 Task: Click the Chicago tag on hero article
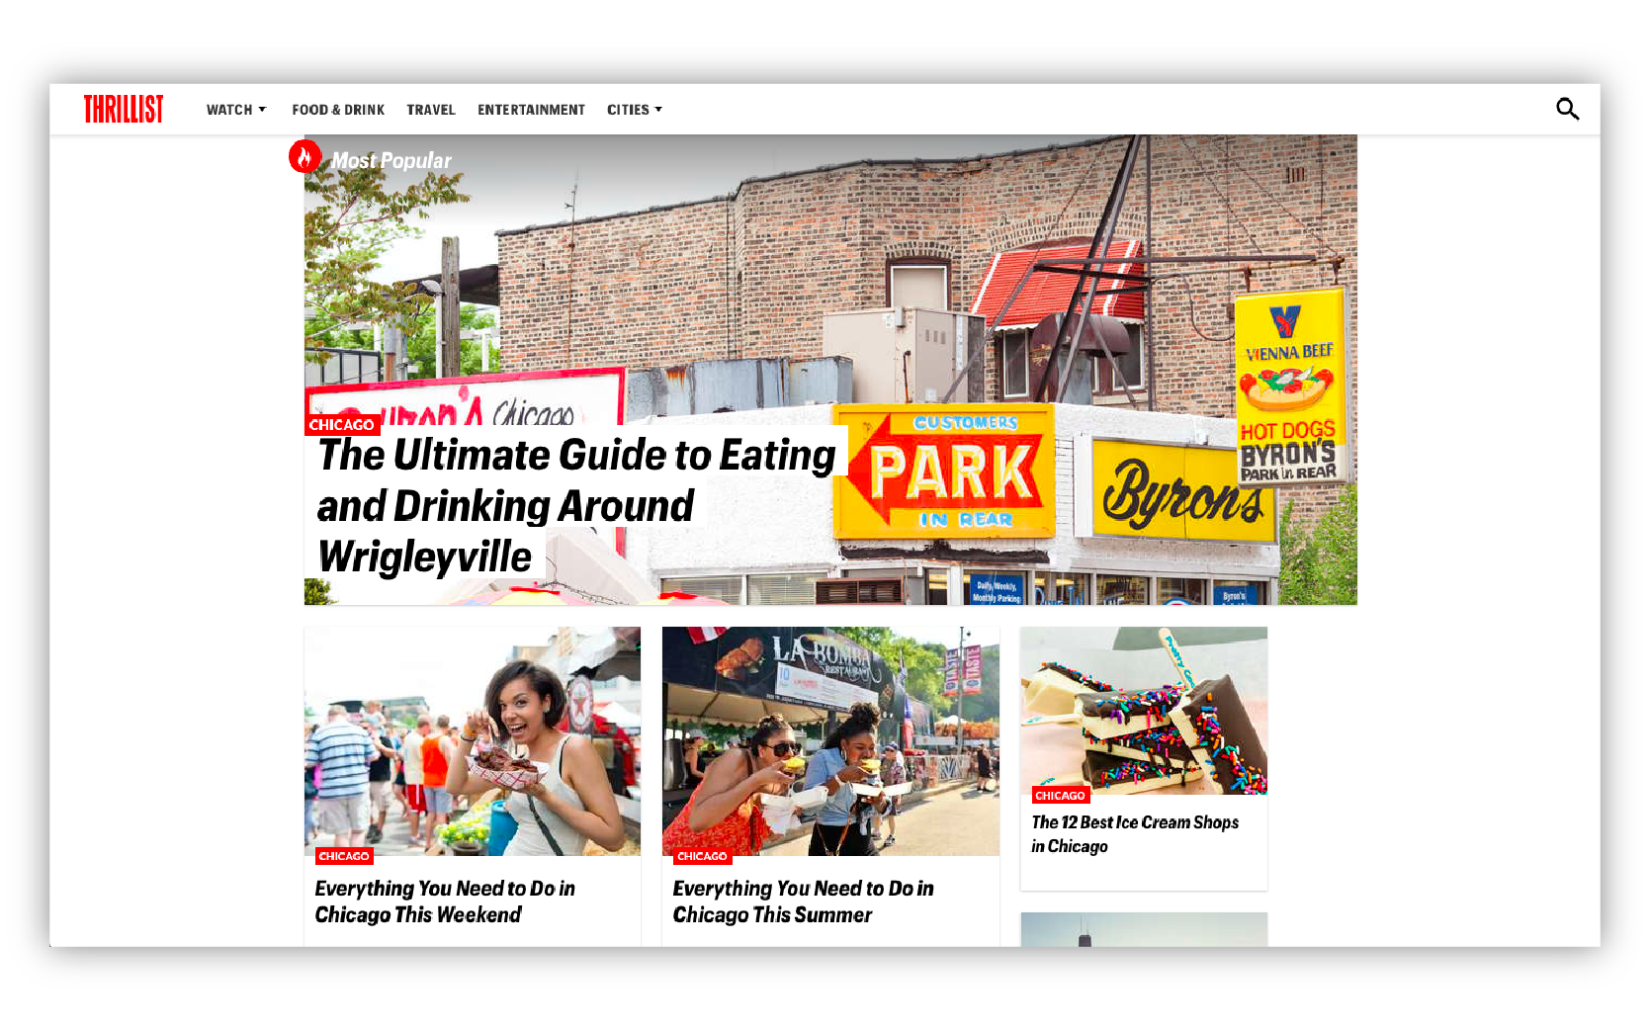342,425
